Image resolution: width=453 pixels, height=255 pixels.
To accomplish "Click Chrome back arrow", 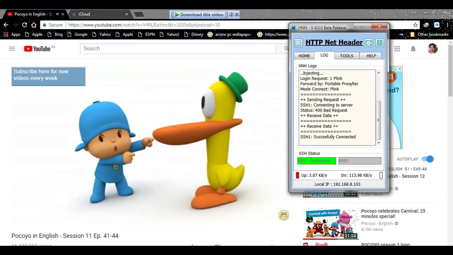I will [x=6, y=25].
